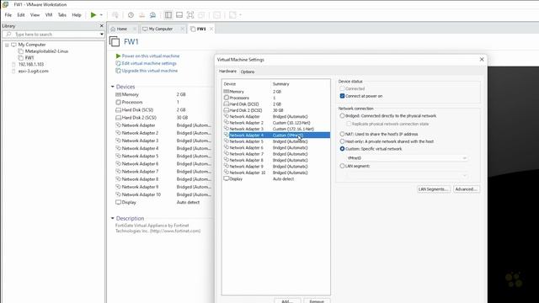
Task: Switch to the Hardware tab in settings
Action: (227, 72)
